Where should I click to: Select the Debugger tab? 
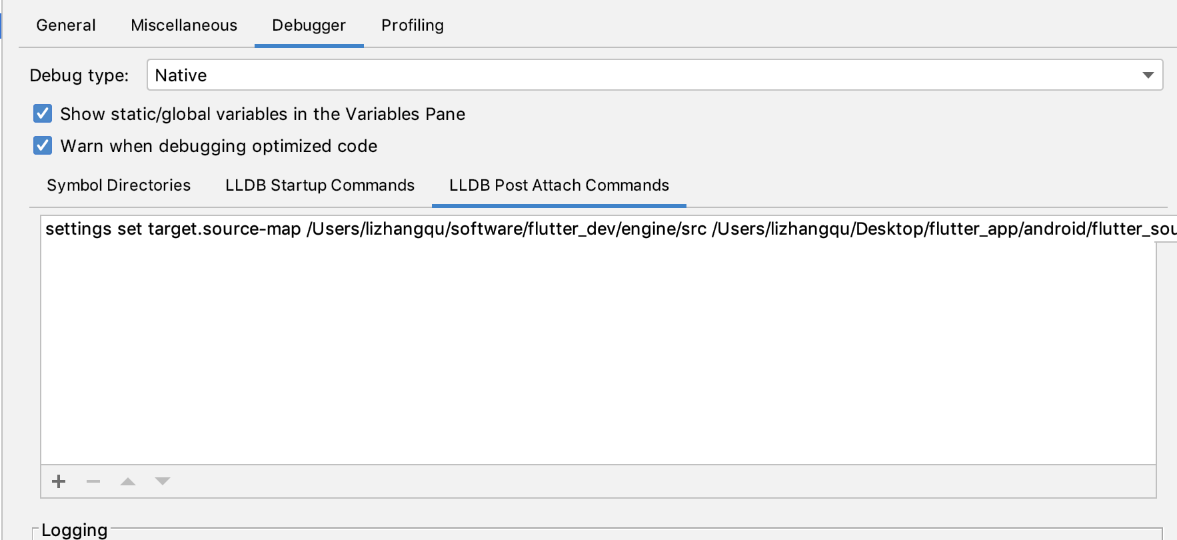(x=309, y=25)
